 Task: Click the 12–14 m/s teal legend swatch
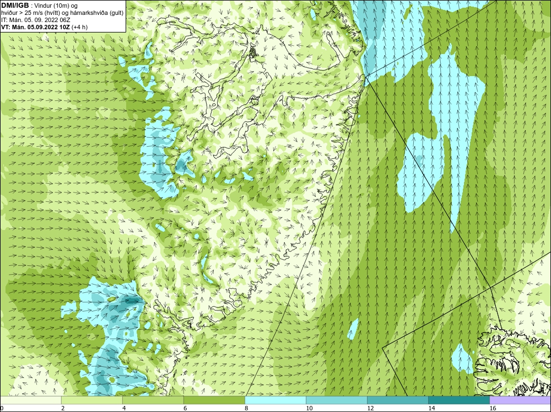pyautogui.click(x=397, y=400)
